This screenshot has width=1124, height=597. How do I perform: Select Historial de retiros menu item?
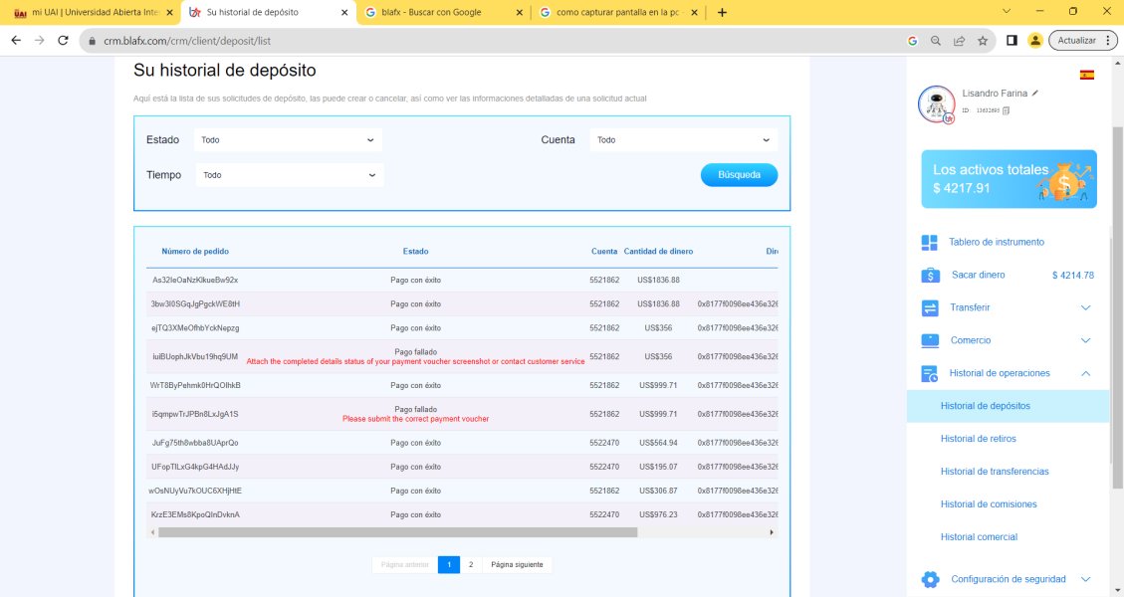(x=978, y=439)
